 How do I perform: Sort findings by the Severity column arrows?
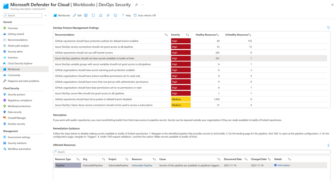[x=188, y=35]
